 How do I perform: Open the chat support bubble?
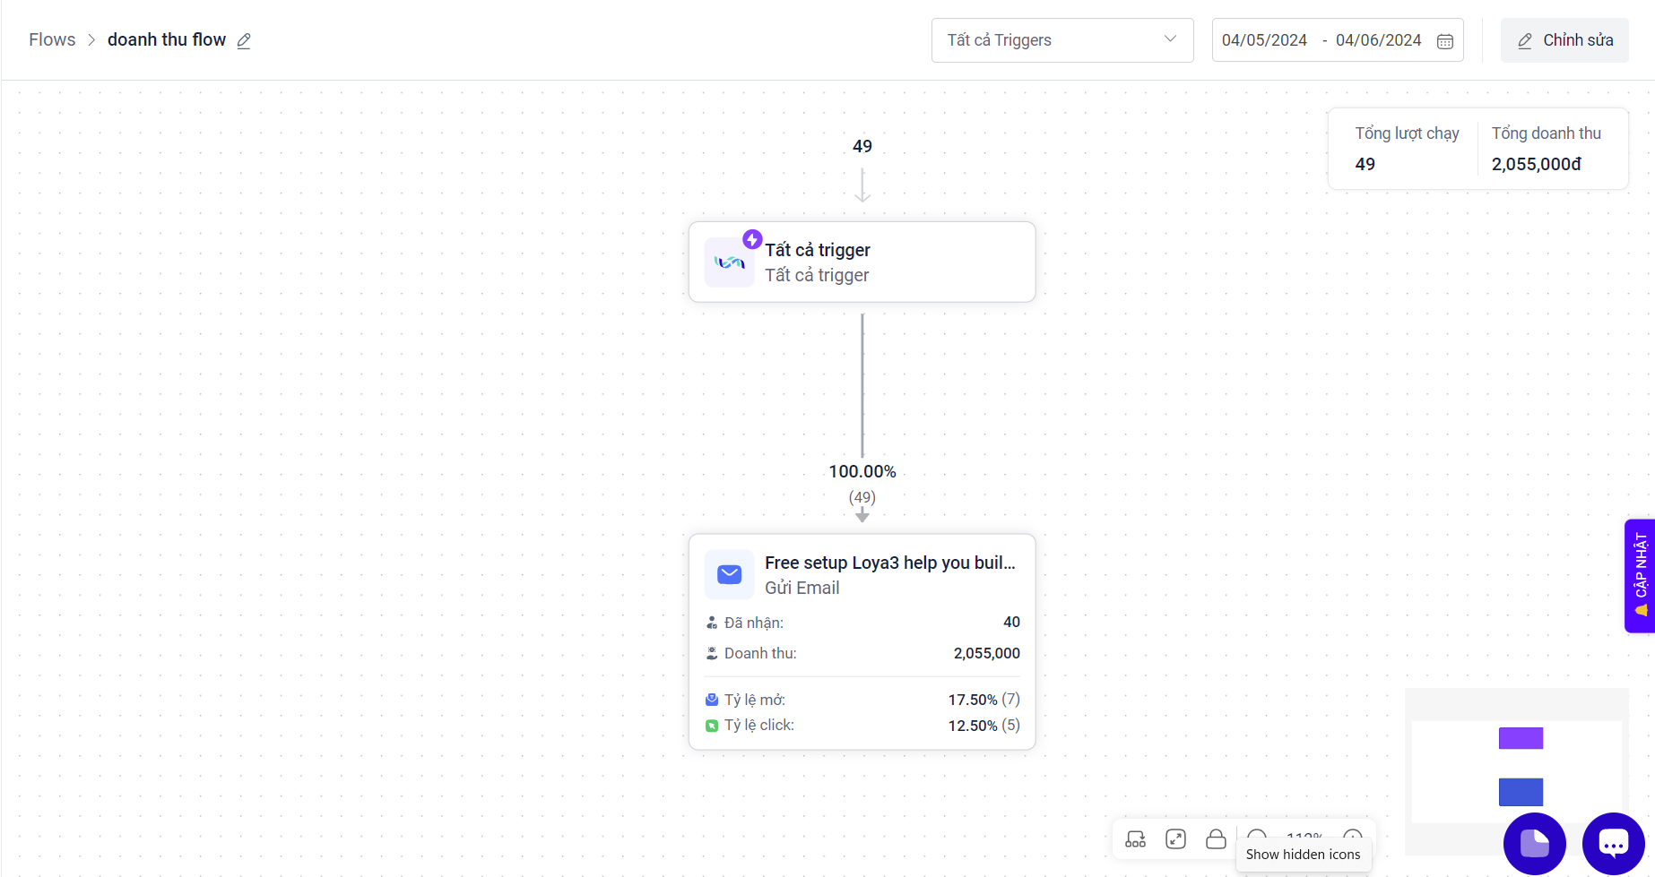click(1613, 843)
